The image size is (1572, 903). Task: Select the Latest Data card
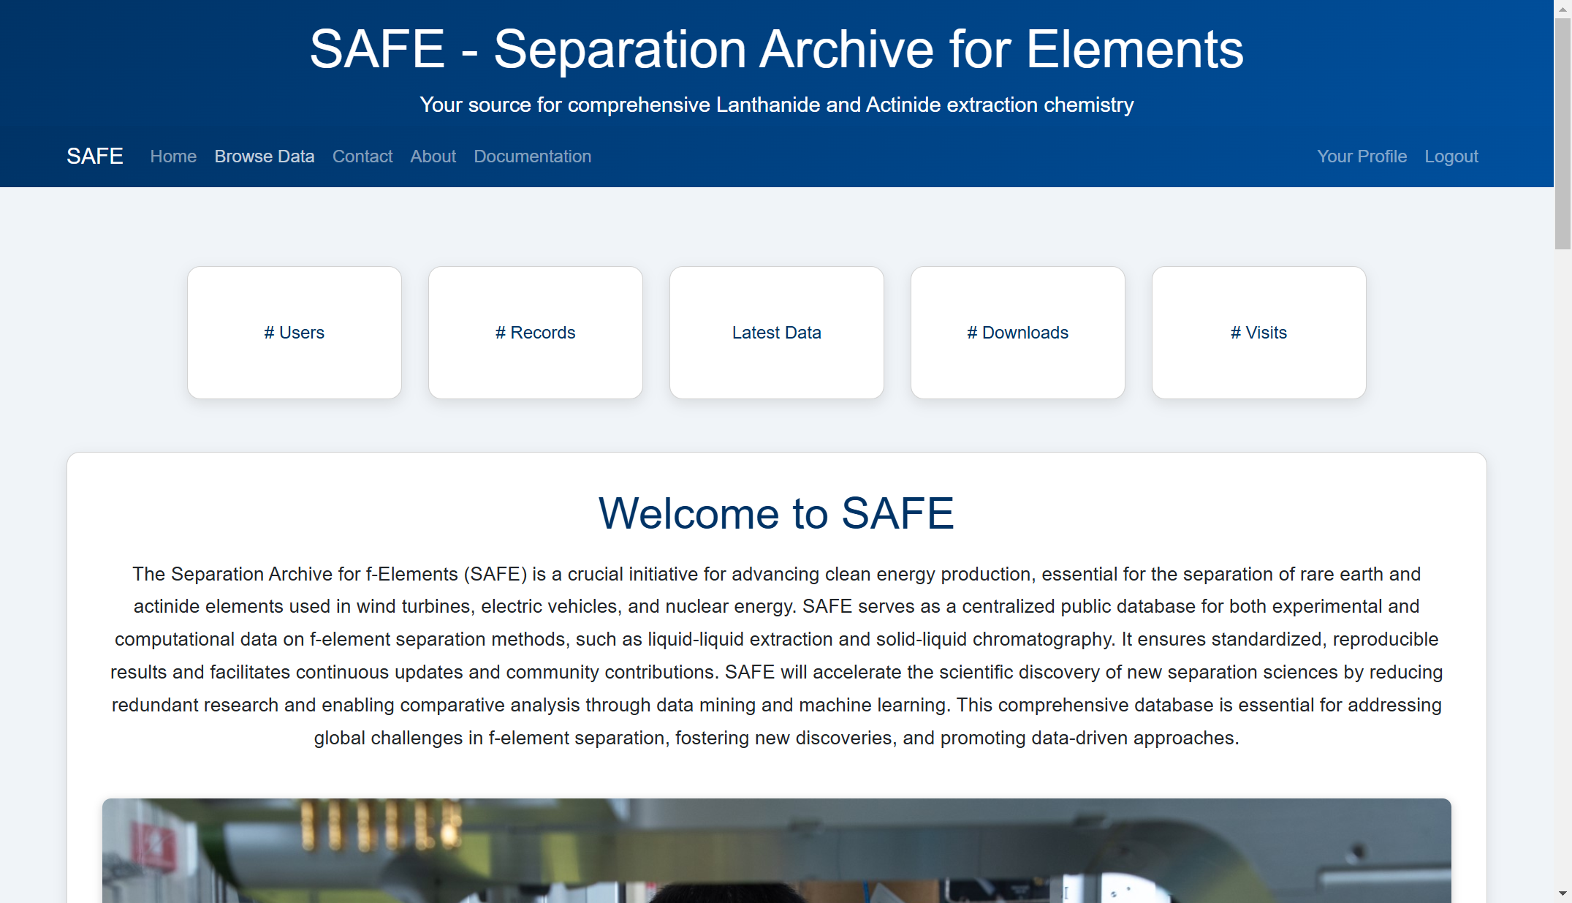tap(777, 333)
